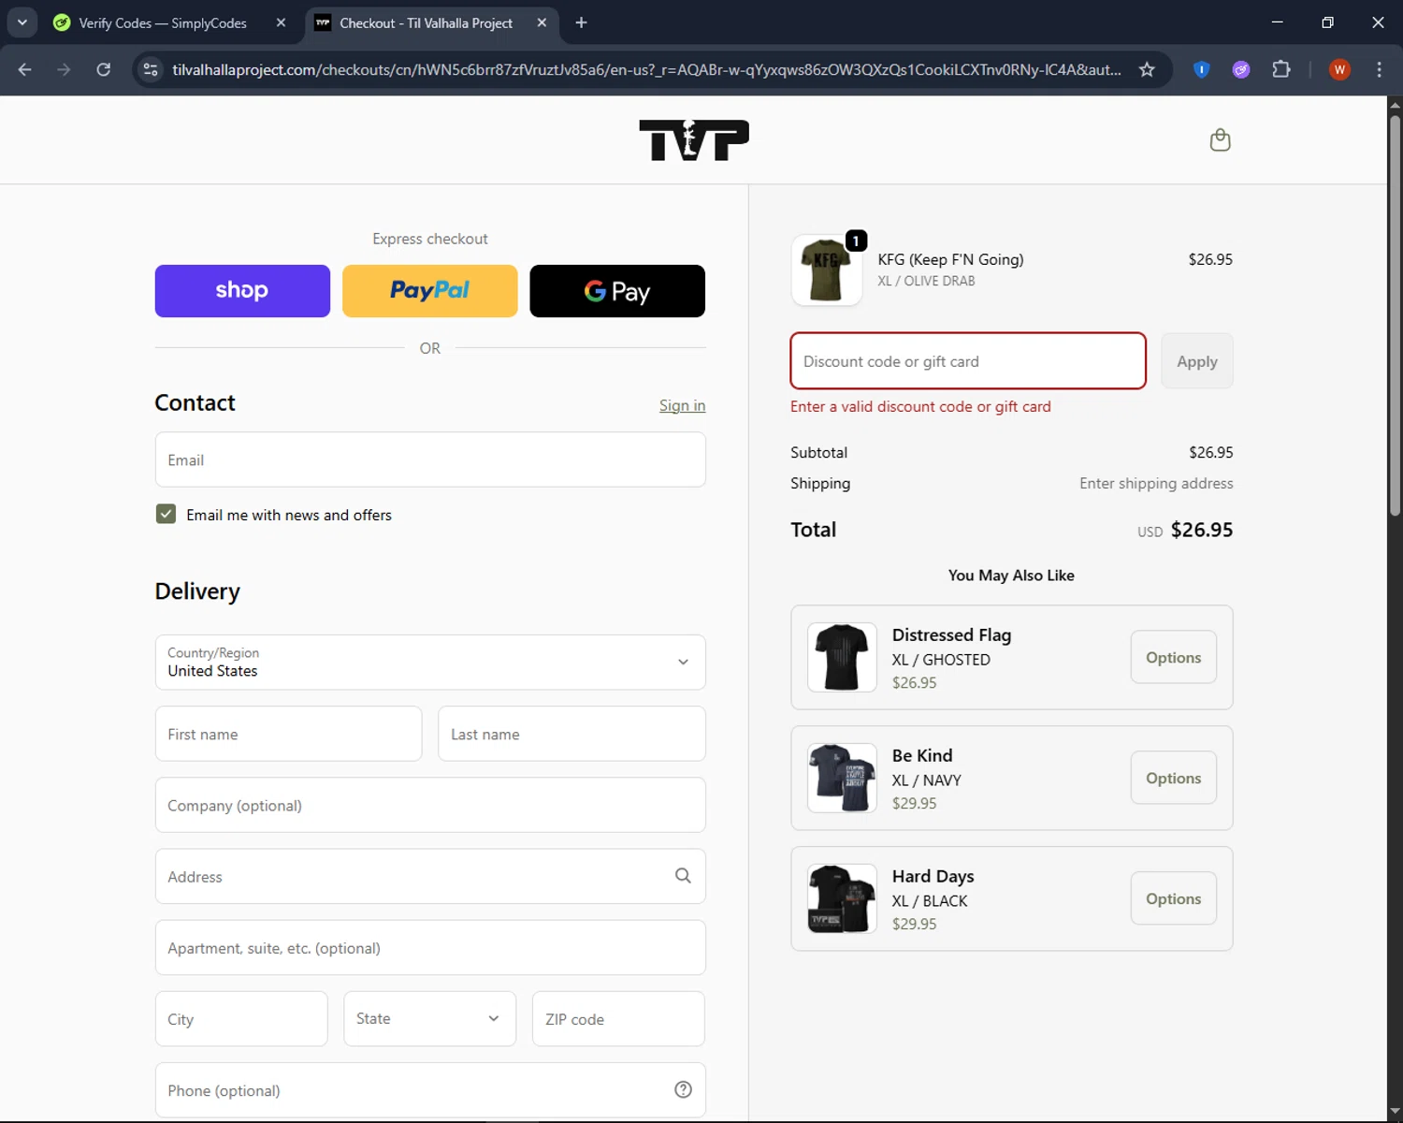Focus the Apartment, suite, etc. field

[430, 947]
